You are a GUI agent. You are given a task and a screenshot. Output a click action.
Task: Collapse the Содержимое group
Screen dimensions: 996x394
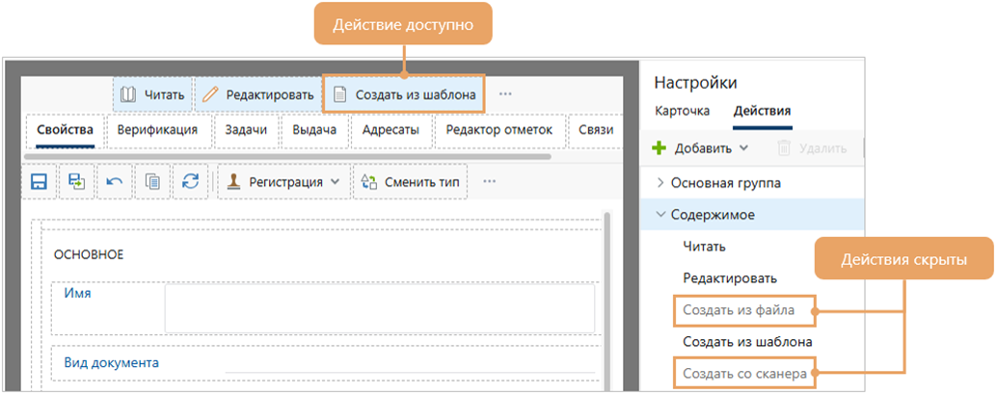[x=660, y=215]
